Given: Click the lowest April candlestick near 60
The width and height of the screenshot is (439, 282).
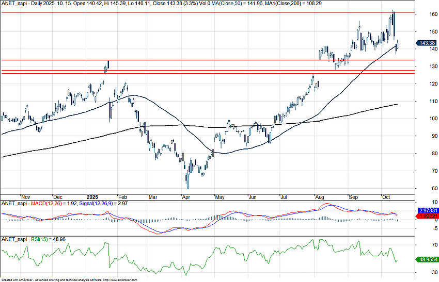Looking at the screenshot, I should click(x=187, y=183).
